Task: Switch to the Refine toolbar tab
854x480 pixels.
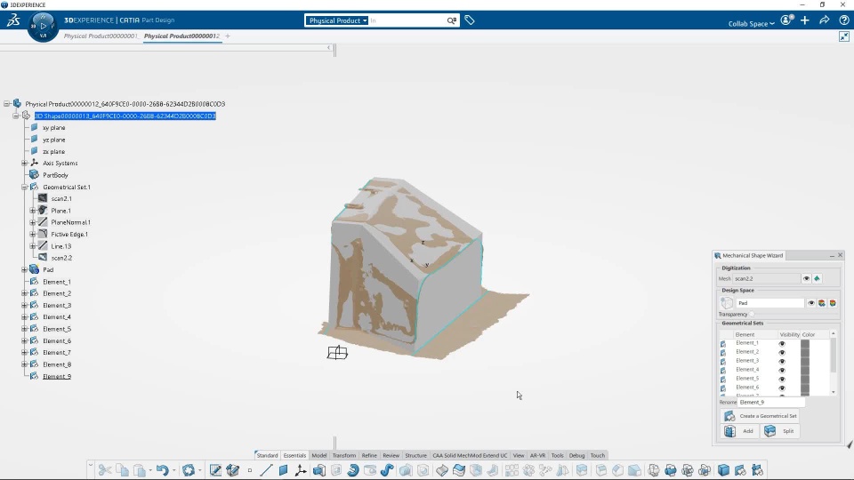Action: tap(369, 455)
